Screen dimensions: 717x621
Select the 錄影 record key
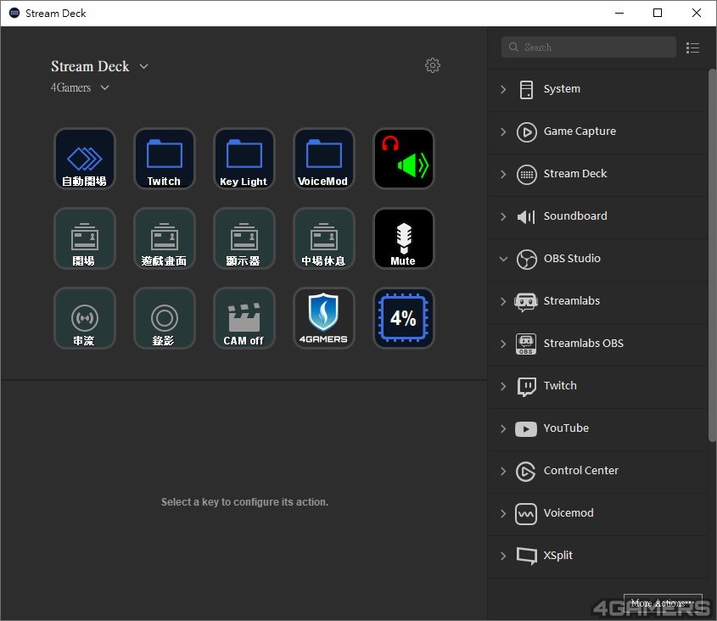164,318
